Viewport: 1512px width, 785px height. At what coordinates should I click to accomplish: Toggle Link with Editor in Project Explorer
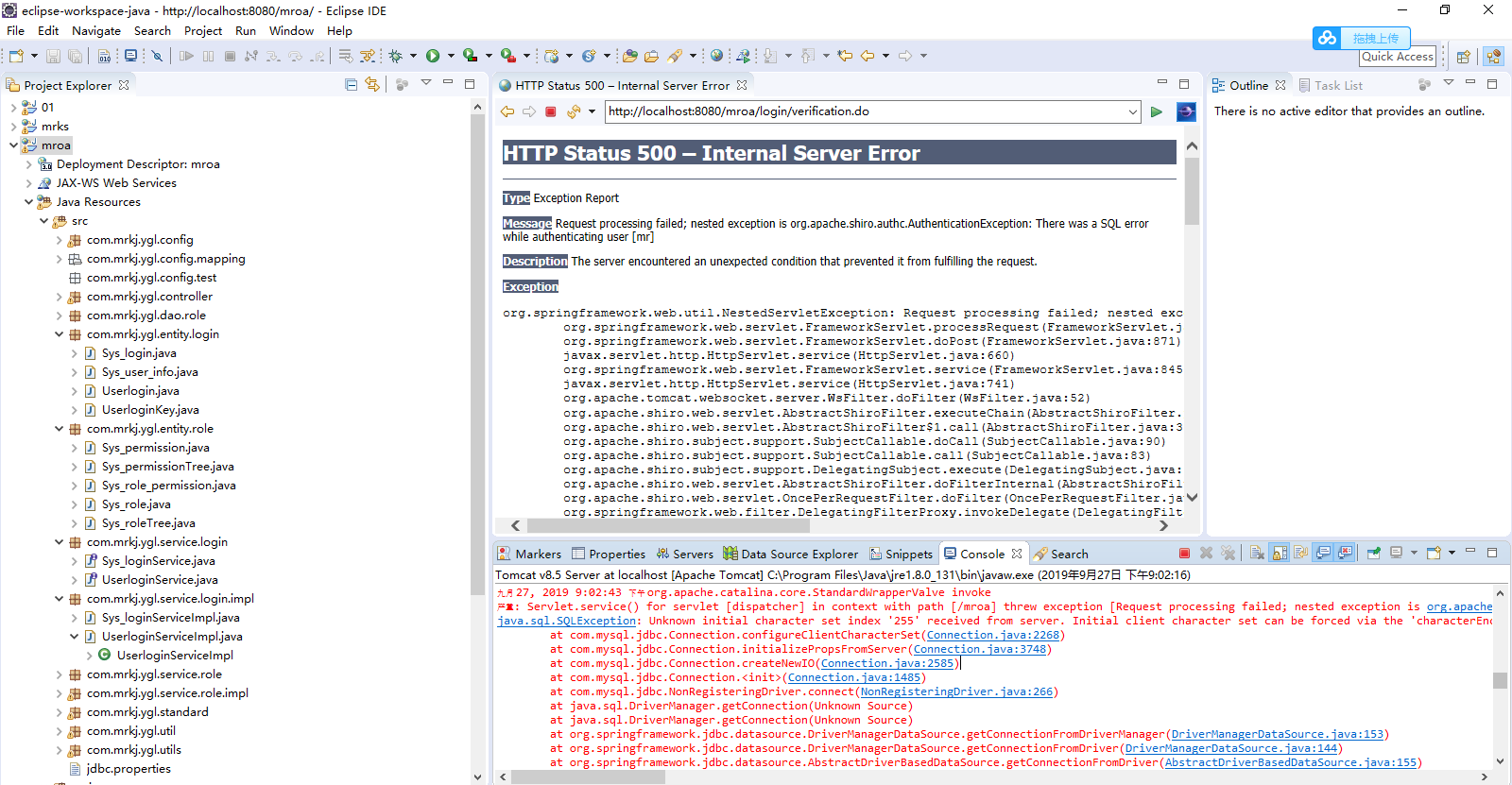pos(372,85)
